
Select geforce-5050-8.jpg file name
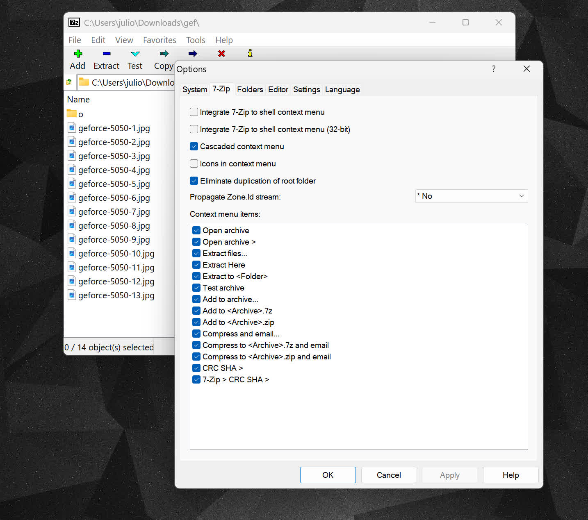click(x=114, y=226)
